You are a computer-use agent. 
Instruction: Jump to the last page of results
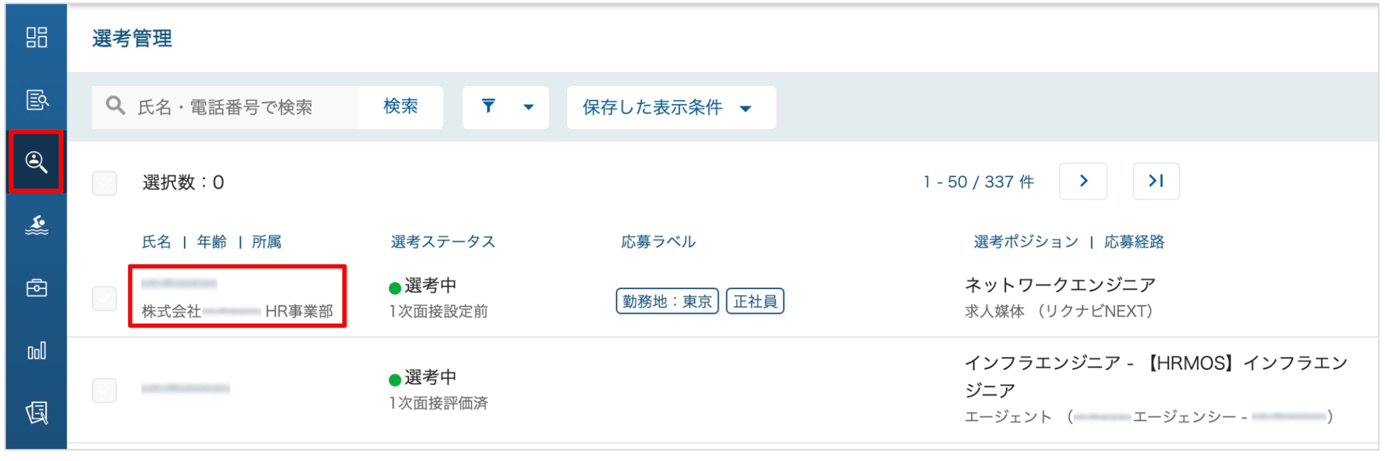pyautogui.click(x=1156, y=181)
